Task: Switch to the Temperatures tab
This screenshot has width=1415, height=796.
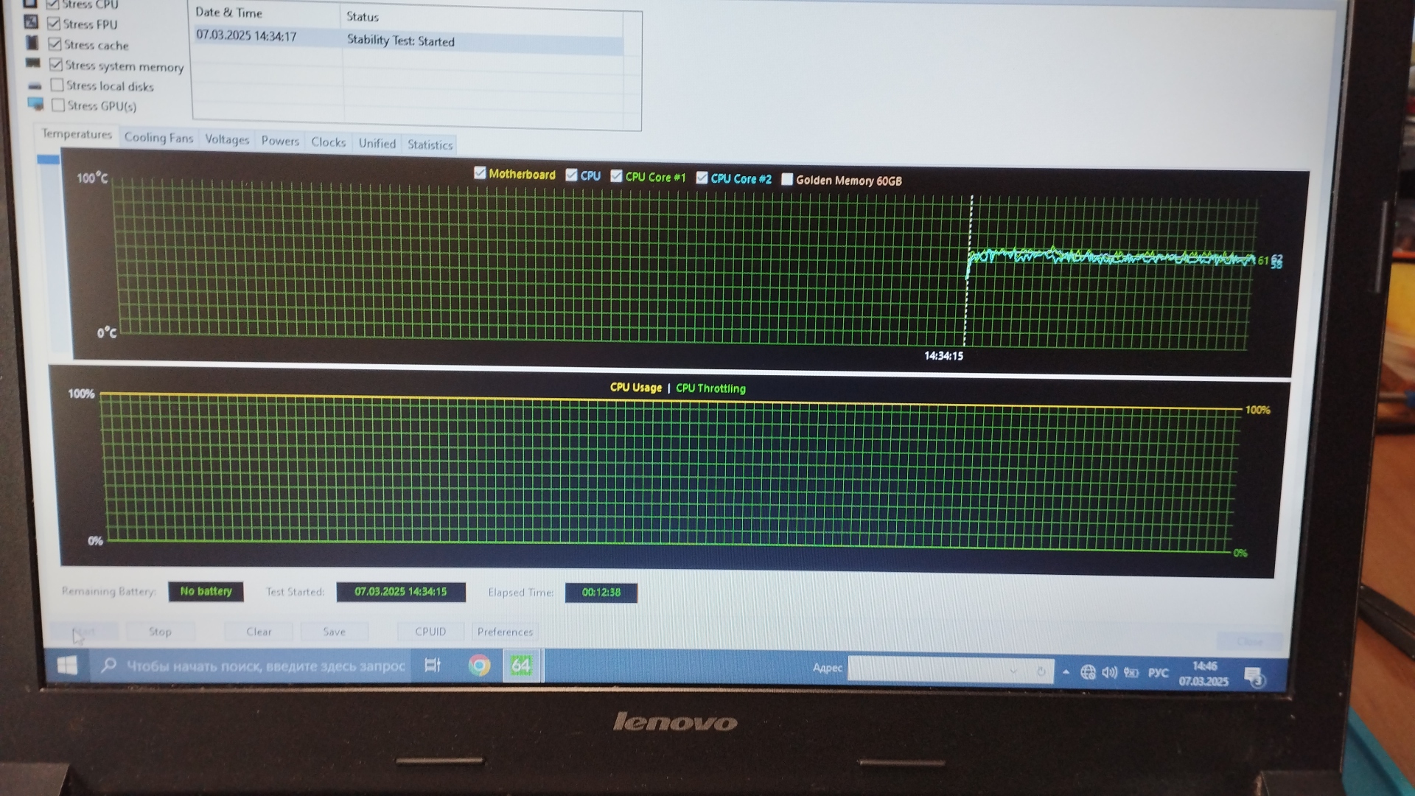Action: point(77,133)
